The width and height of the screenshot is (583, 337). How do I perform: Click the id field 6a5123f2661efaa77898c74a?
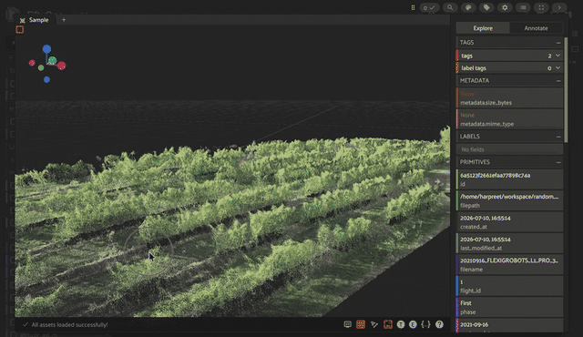tap(509, 179)
